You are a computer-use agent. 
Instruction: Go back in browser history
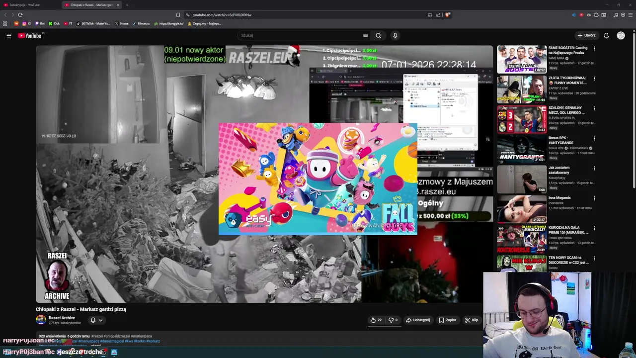point(5,15)
